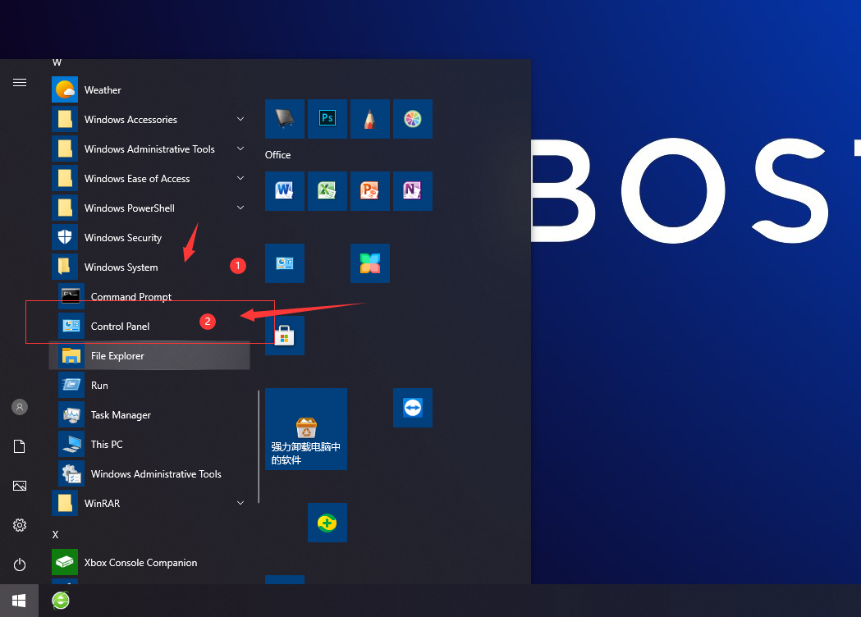Open the Run dialog entry
Screen dimensions: 861x617
(149, 386)
